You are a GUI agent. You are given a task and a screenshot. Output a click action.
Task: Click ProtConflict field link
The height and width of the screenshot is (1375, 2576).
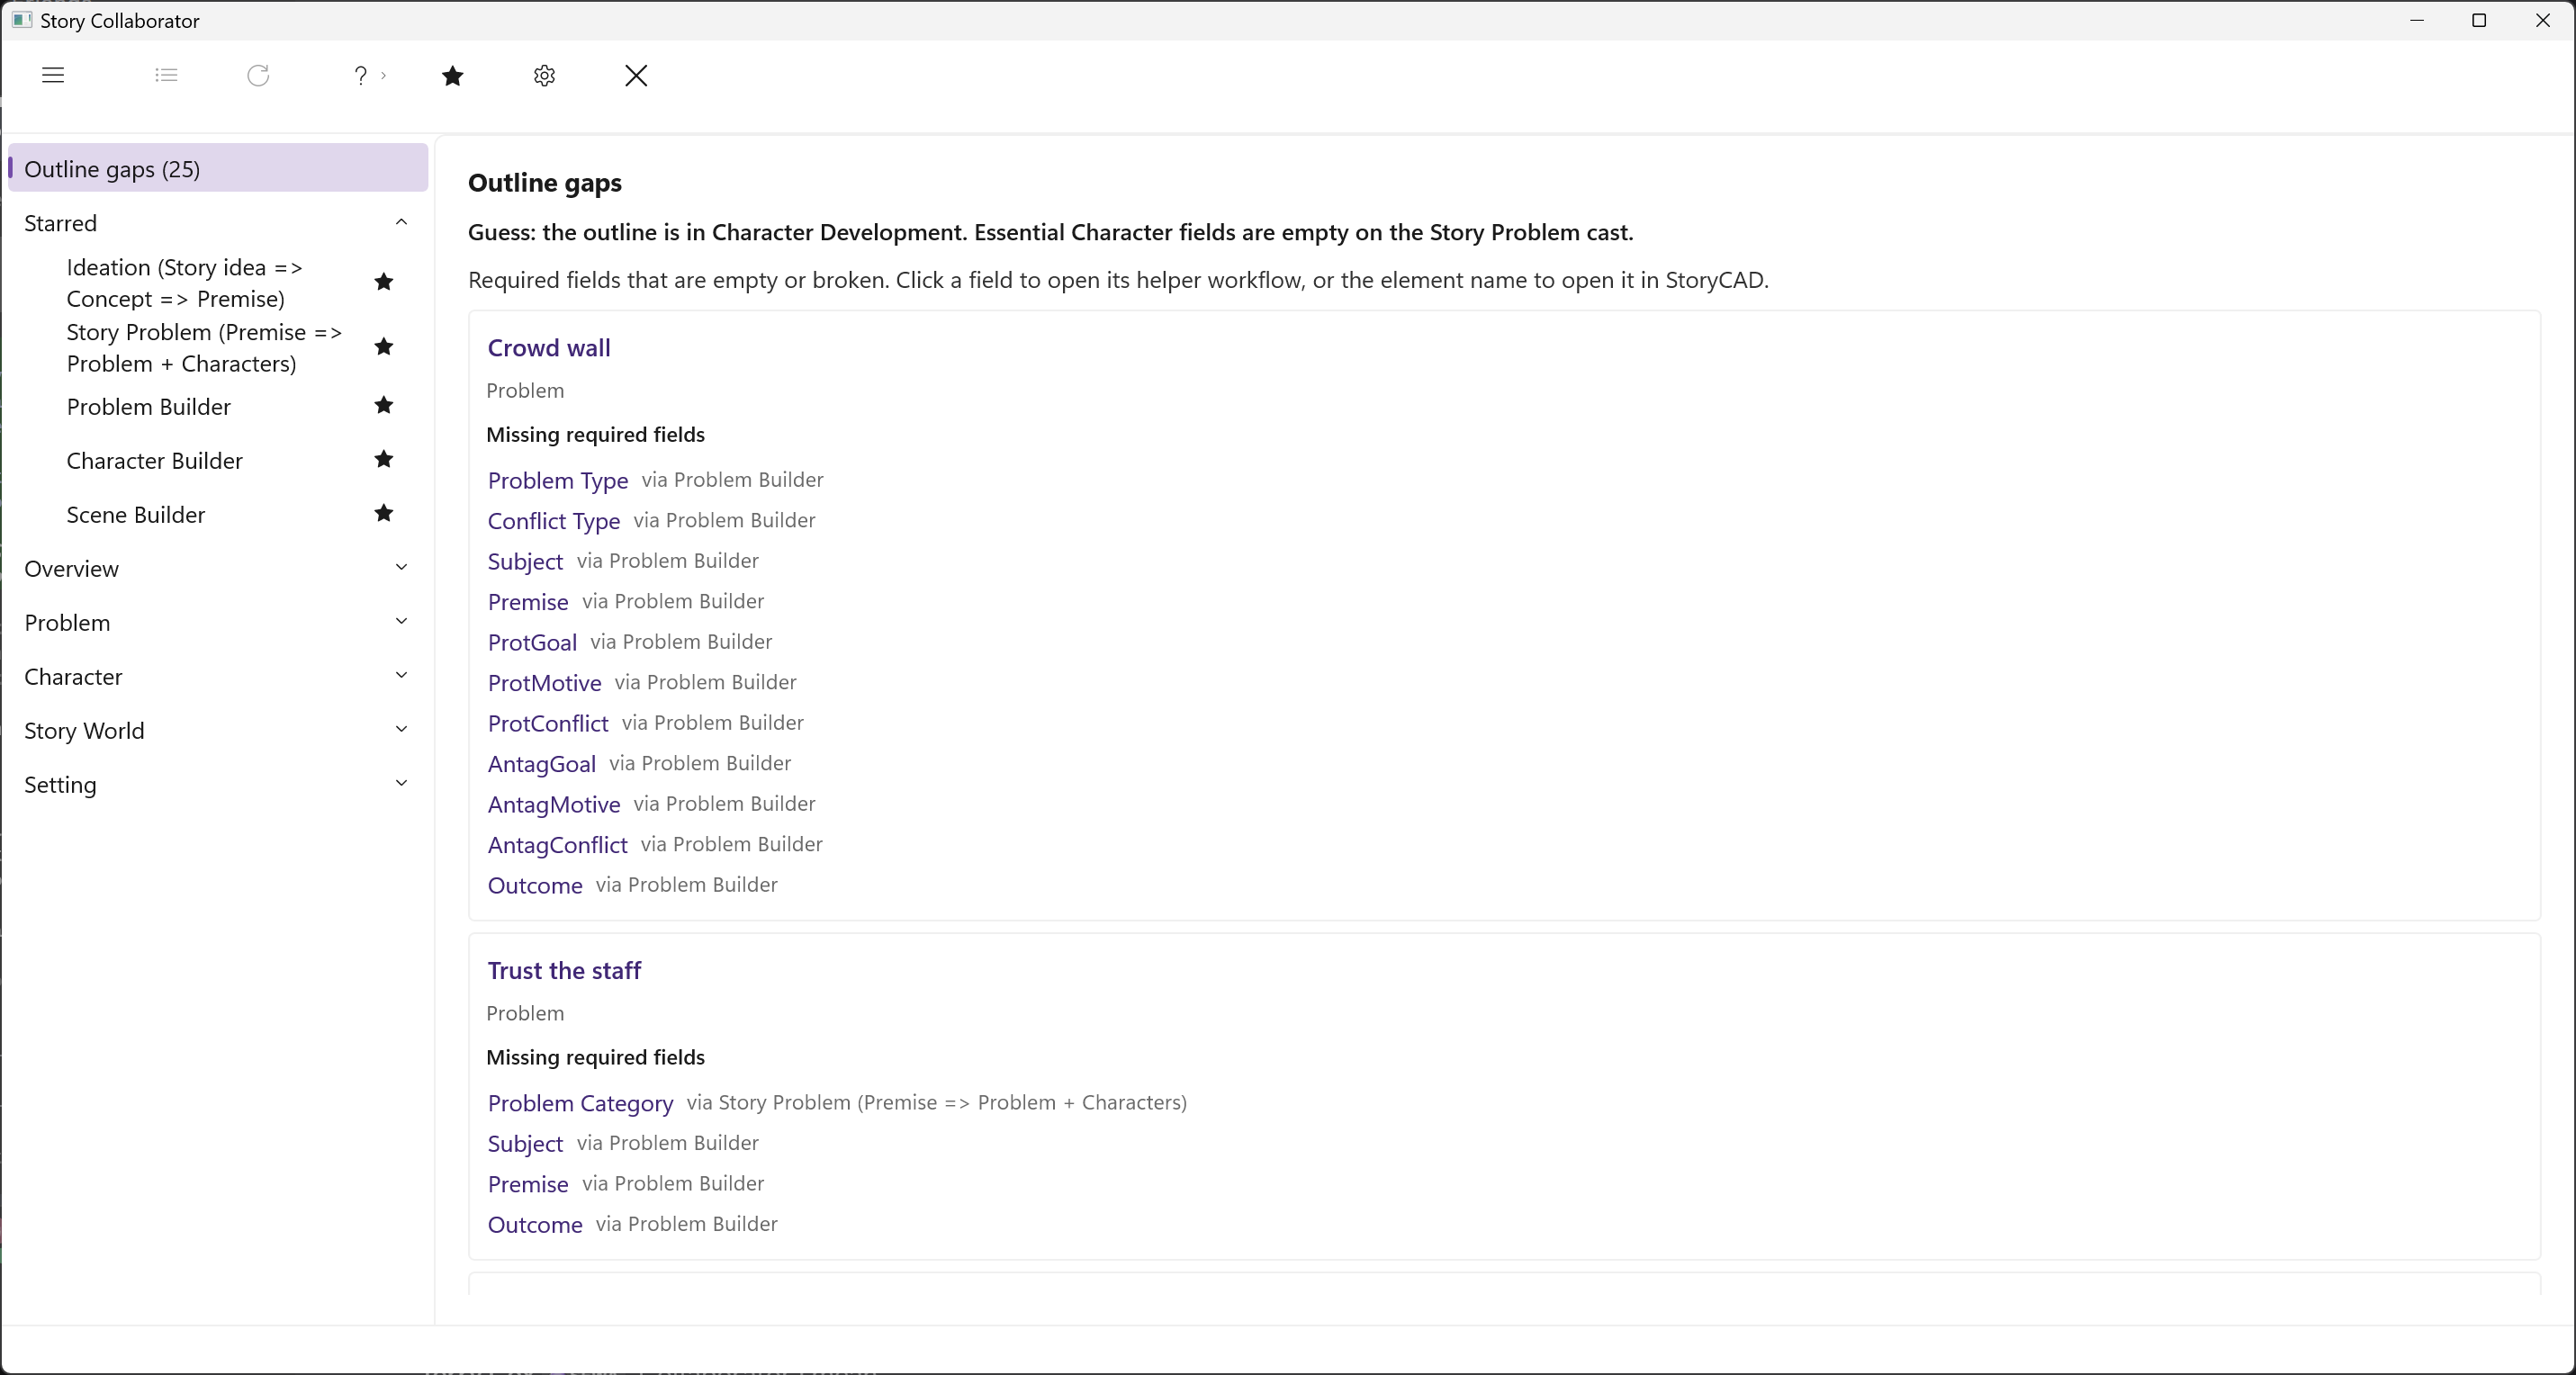[548, 724]
